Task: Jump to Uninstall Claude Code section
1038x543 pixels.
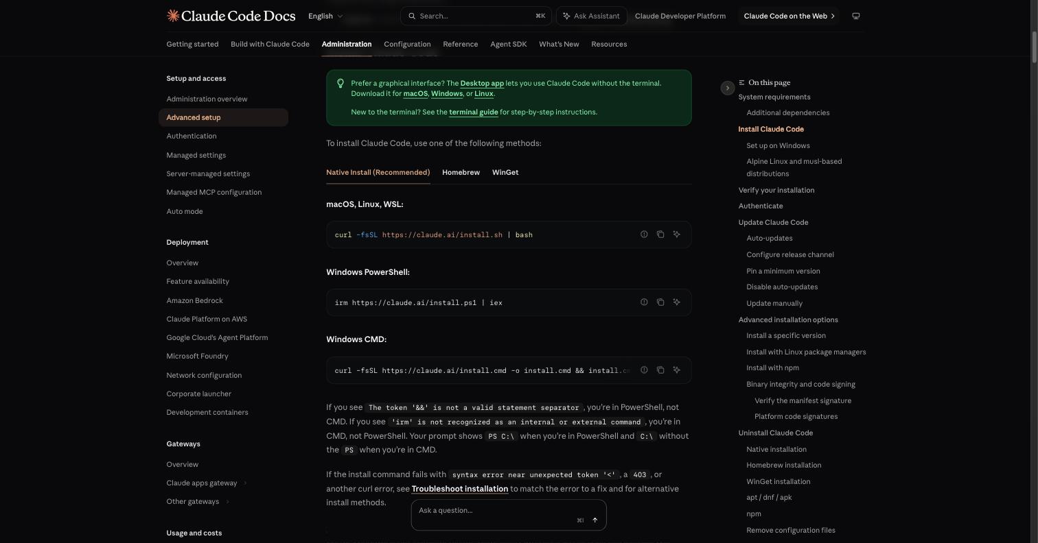Action: [776, 433]
